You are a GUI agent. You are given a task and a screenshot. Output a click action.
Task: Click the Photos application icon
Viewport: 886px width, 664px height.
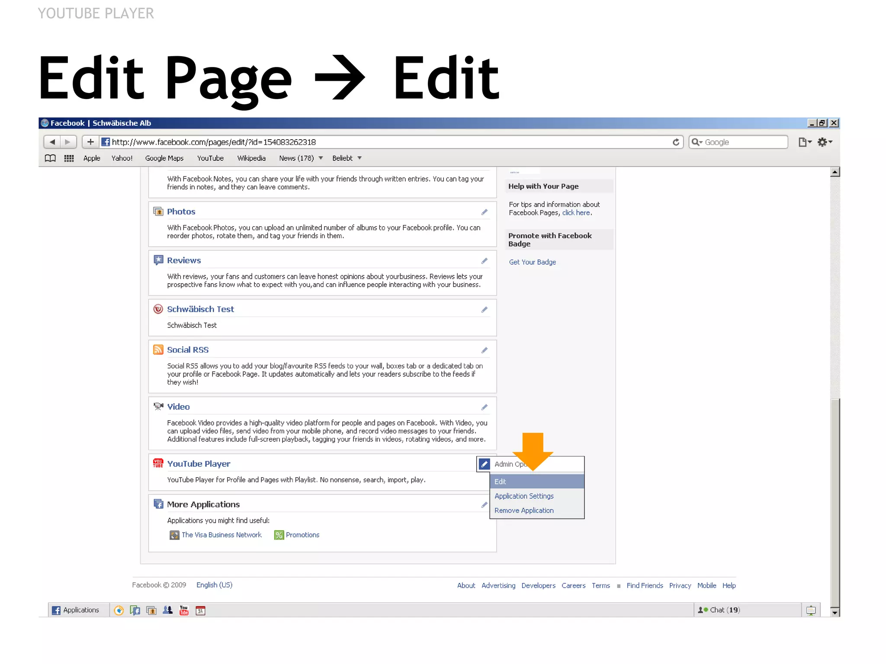tap(158, 211)
